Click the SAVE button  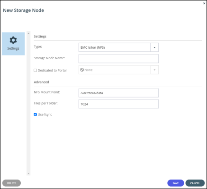coord(176,183)
